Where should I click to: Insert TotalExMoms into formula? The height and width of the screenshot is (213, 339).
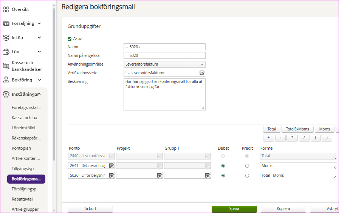[x=297, y=129]
